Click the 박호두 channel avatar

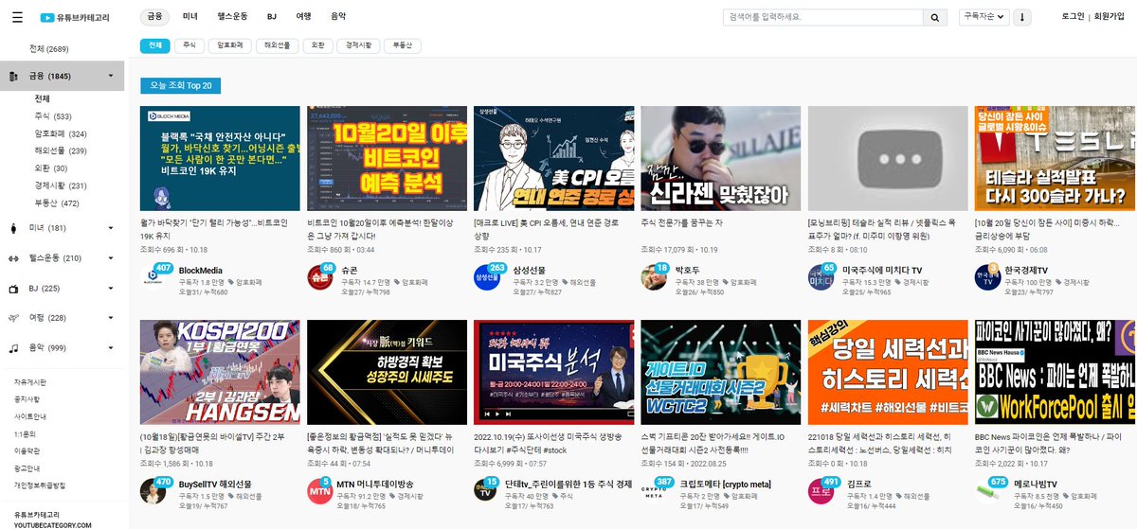(x=654, y=275)
